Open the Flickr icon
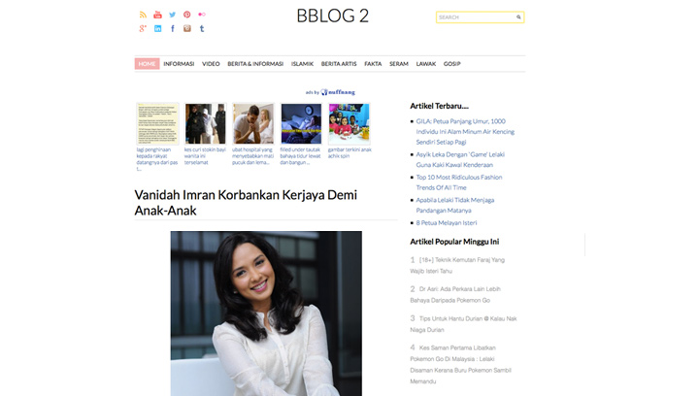 click(202, 15)
